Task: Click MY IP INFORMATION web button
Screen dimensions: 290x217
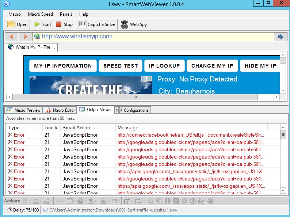Action: point(63,66)
